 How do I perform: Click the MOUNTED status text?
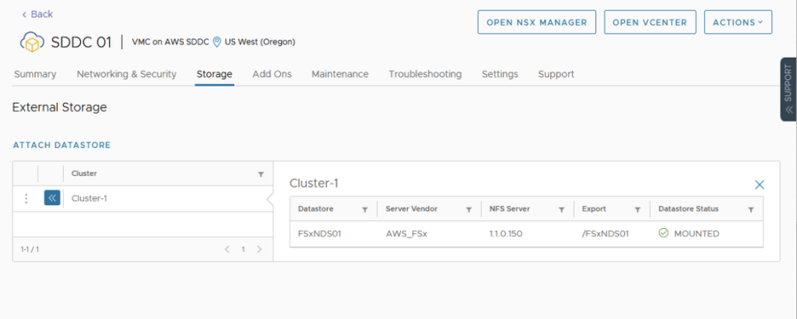[x=697, y=233]
